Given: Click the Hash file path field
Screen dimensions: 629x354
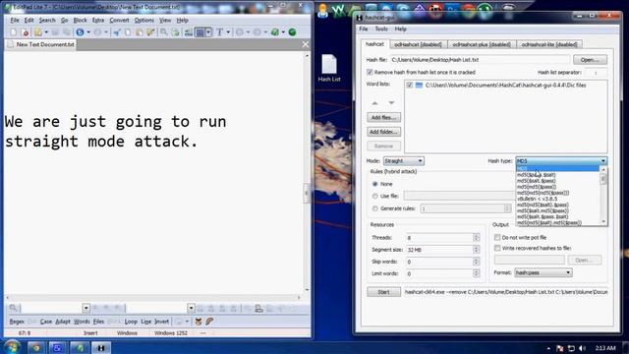Looking at the screenshot, I should coord(480,60).
